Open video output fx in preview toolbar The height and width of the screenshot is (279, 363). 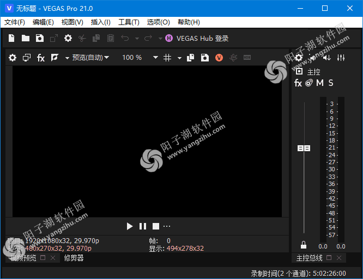[41, 58]
